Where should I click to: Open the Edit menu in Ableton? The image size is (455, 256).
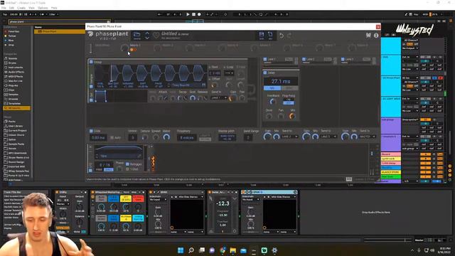coord(11,8)
